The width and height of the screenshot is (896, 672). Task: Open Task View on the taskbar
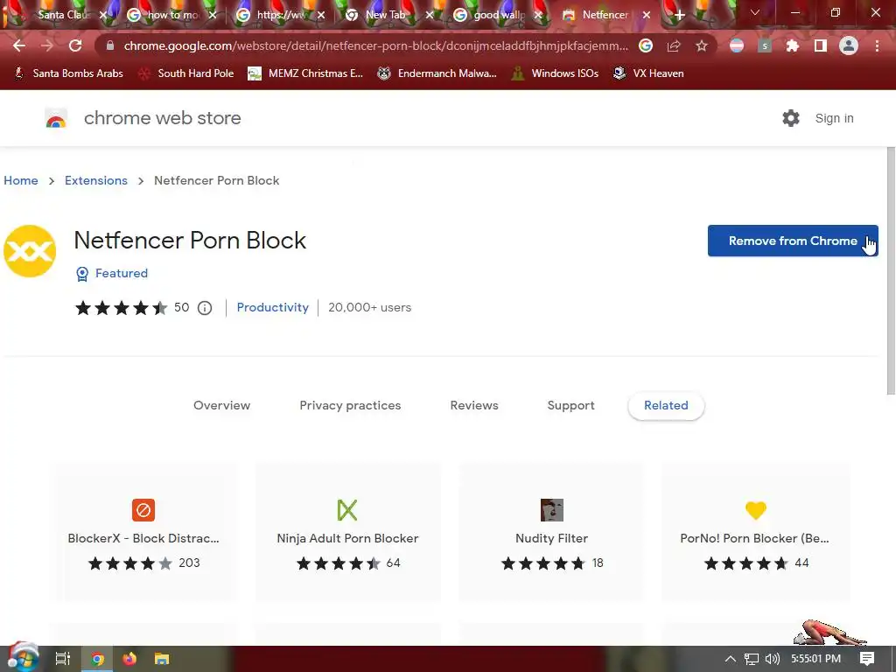(62, 659)
